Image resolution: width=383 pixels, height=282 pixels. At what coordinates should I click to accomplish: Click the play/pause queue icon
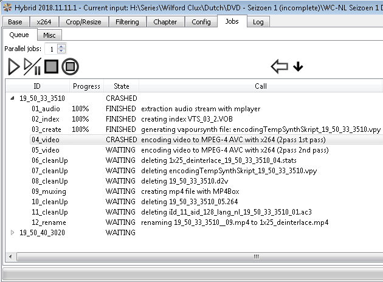point(32,67)
